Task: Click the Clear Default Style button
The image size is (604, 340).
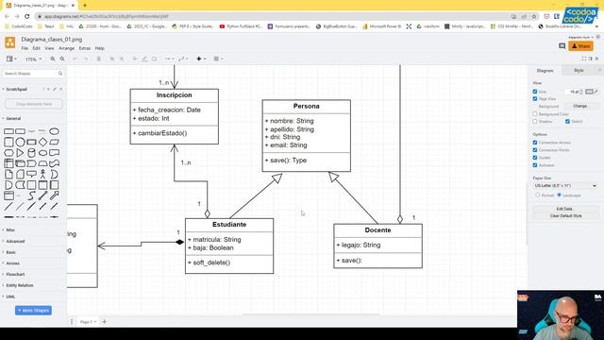Action: coord(564,216)
